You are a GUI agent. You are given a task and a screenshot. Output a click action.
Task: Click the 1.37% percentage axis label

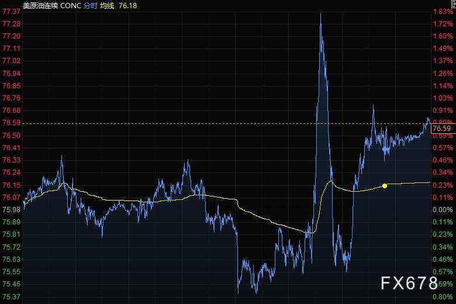point(443,61)
